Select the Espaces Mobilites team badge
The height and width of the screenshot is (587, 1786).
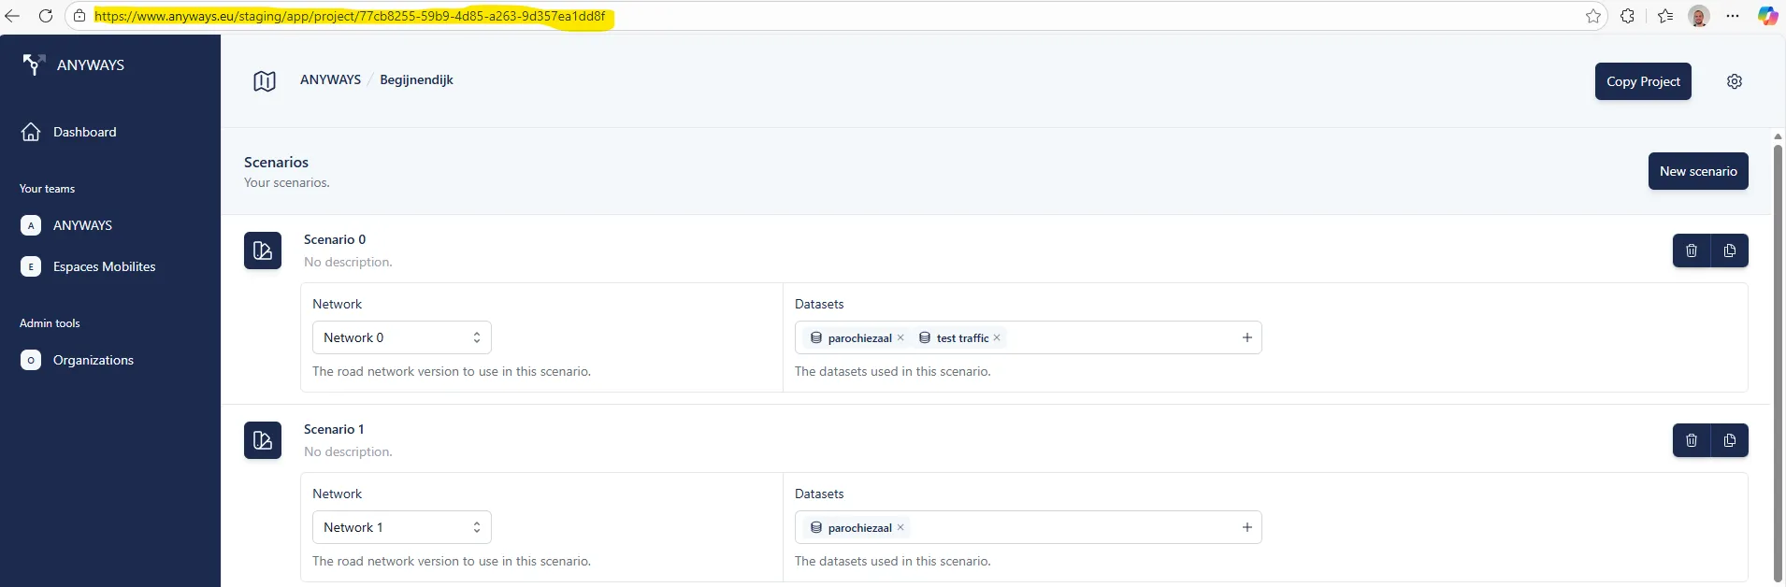pos(31,266)
